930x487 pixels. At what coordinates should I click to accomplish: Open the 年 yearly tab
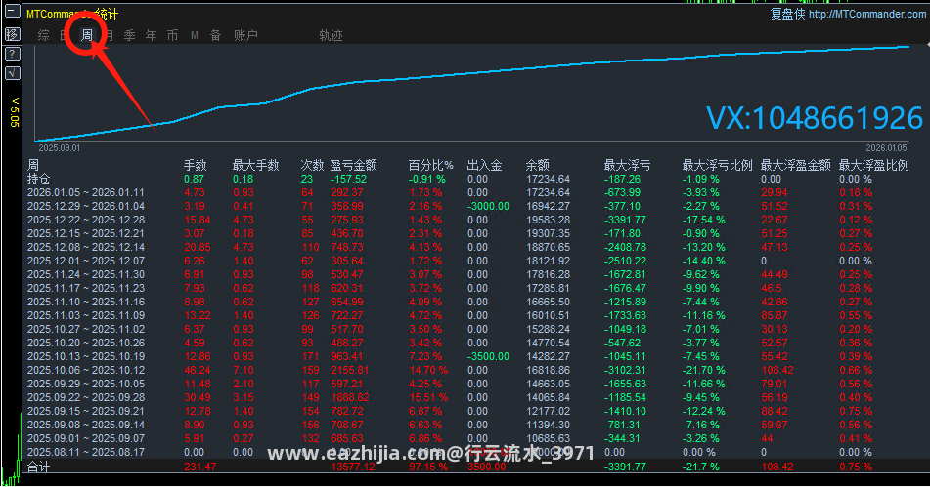pyautogui.click(x=152, y=35)
